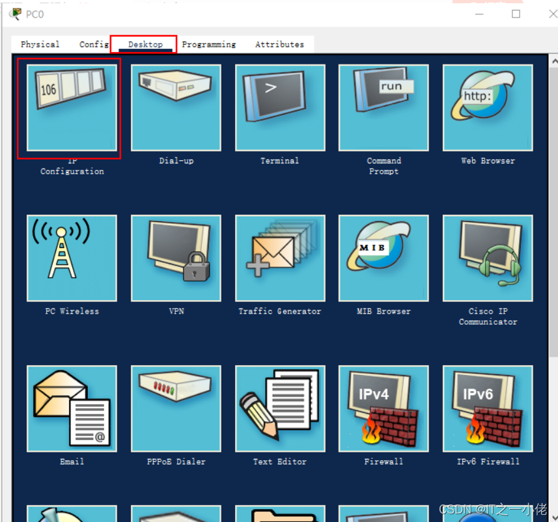Screen dimensions: 558x522
Task: Minimize the PC0 window
Action: coord(479,14)
